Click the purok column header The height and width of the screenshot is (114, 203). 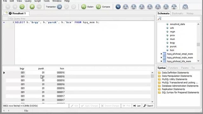(x=41, y=68)
